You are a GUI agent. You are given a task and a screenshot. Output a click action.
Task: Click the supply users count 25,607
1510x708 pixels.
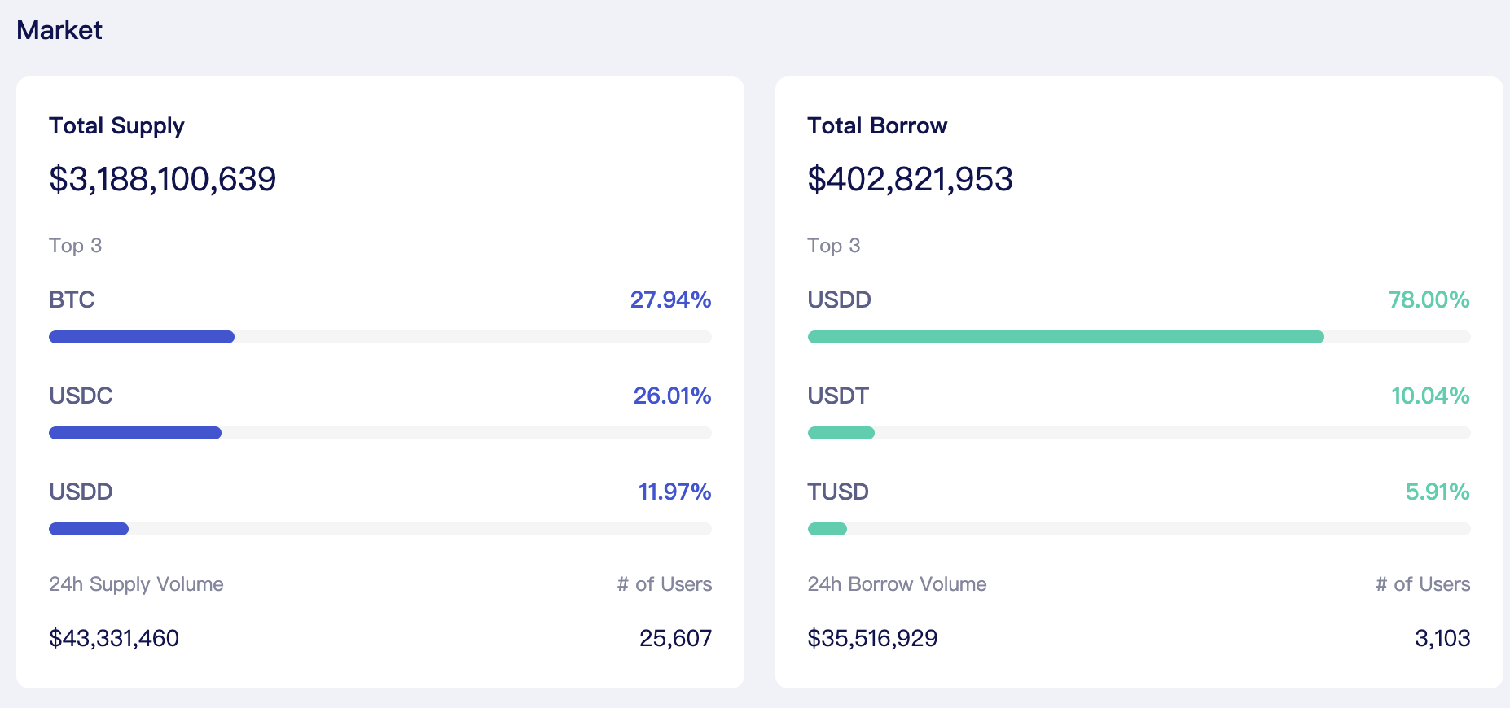coord(676,638)
